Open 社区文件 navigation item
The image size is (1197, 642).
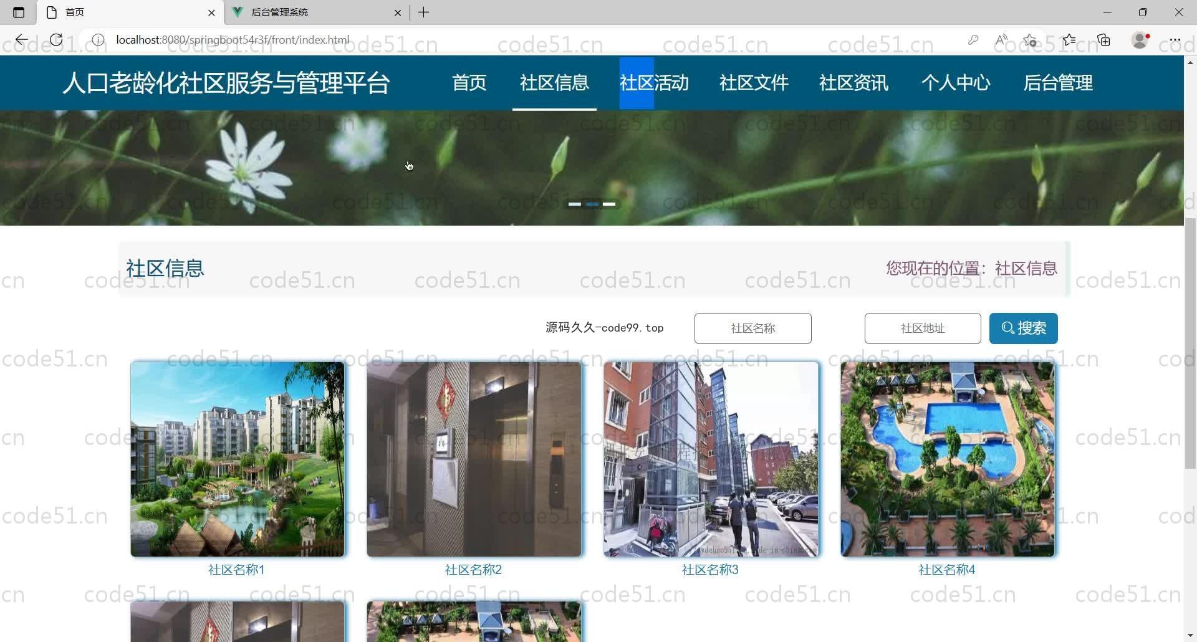[754, 83]
